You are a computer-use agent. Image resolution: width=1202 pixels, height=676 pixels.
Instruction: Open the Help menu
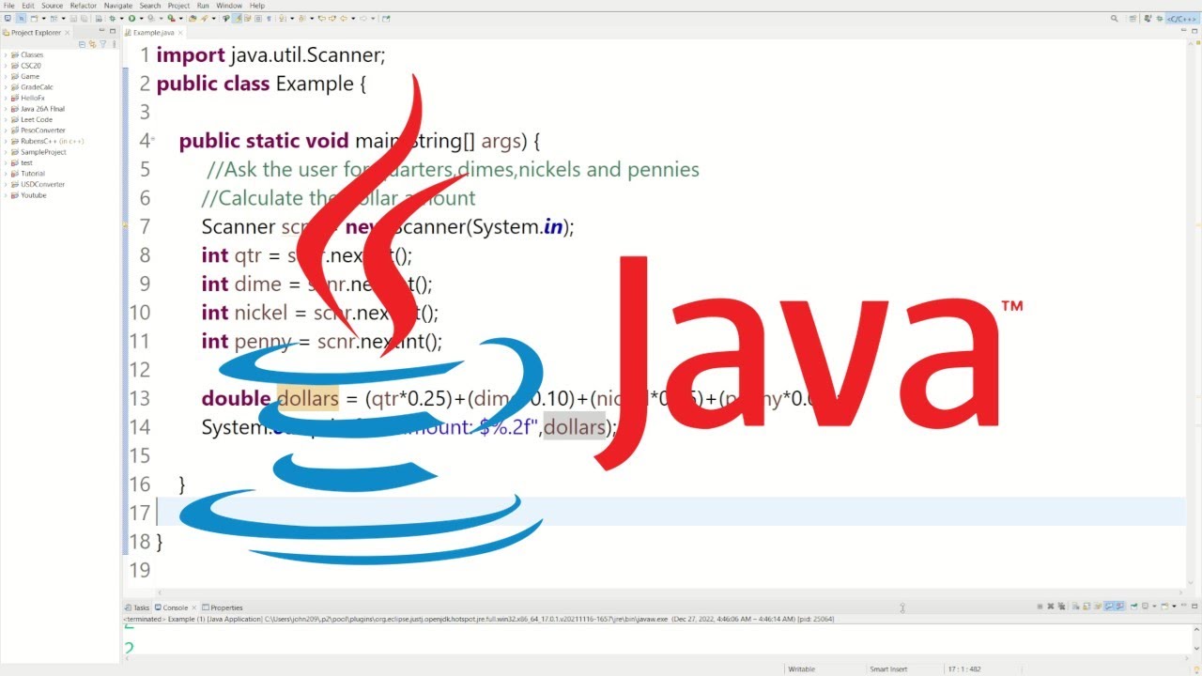(257, 6)
